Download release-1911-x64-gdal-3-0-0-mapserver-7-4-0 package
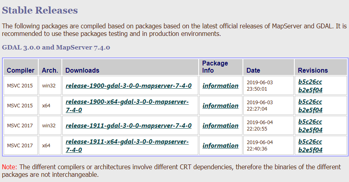The width and height of the screenshot is (349, 182). pyautogui.click(x=127, y=142)
